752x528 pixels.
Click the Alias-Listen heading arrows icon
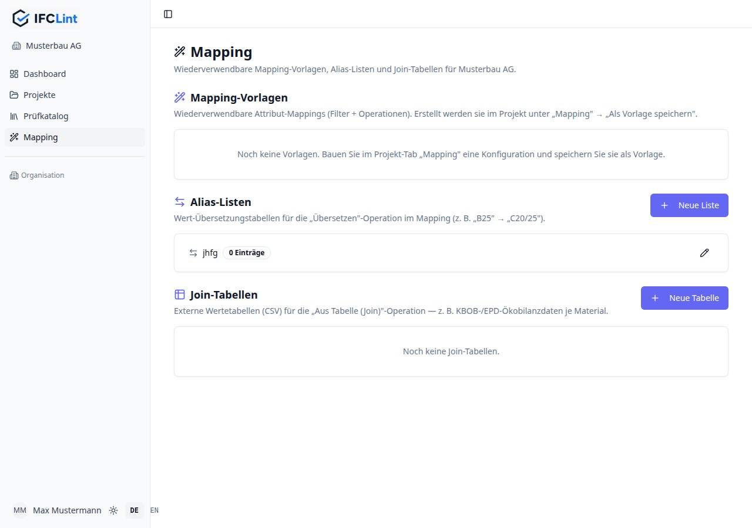click(180, 202)
